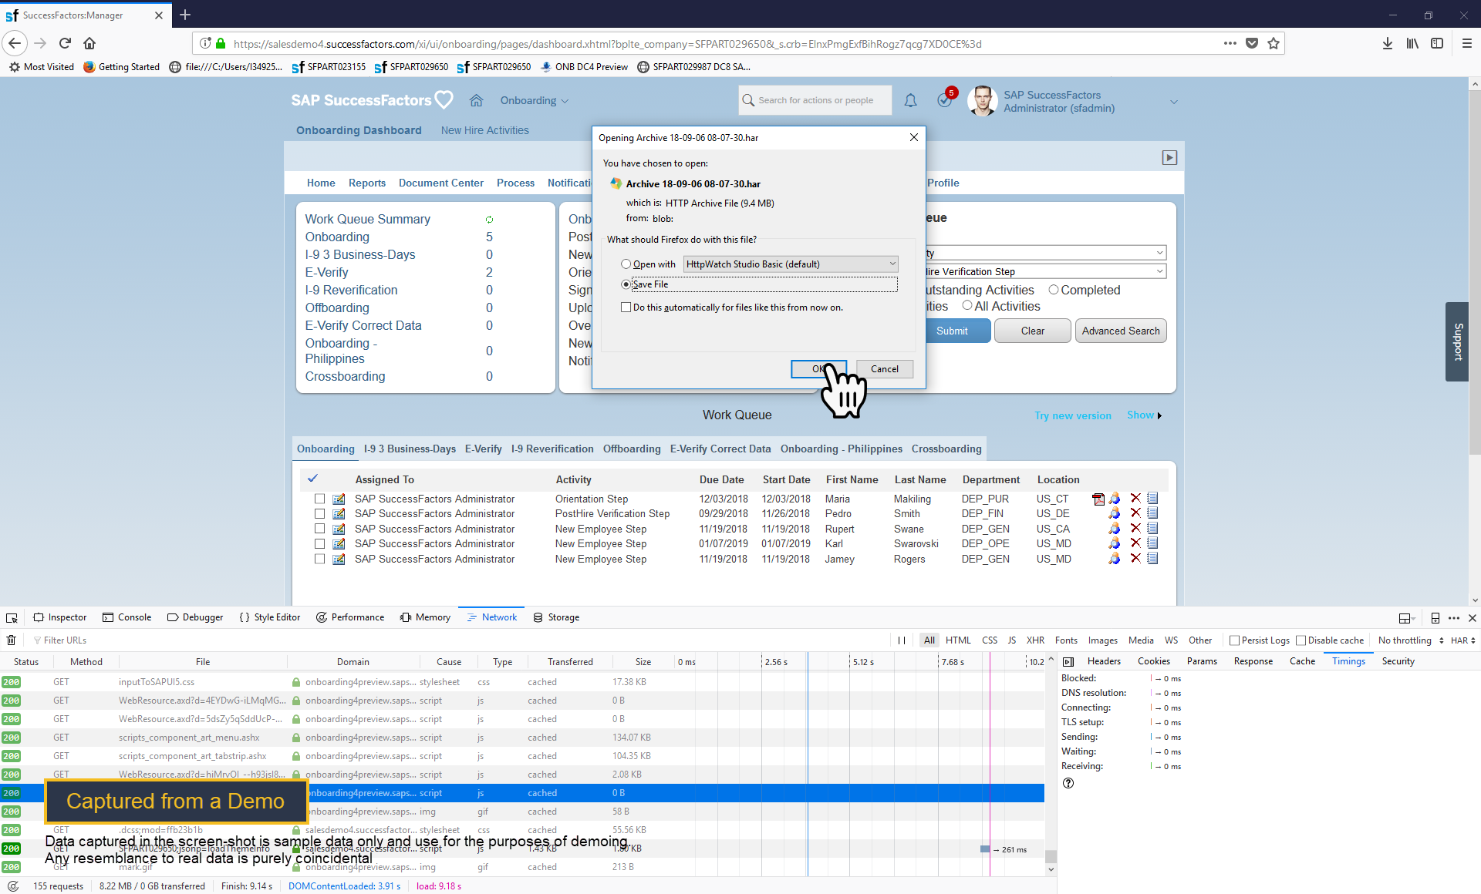Open the Document Center menu item
Image resolution: width=1481 pixels, height=894 pixels.
(440, 183)
